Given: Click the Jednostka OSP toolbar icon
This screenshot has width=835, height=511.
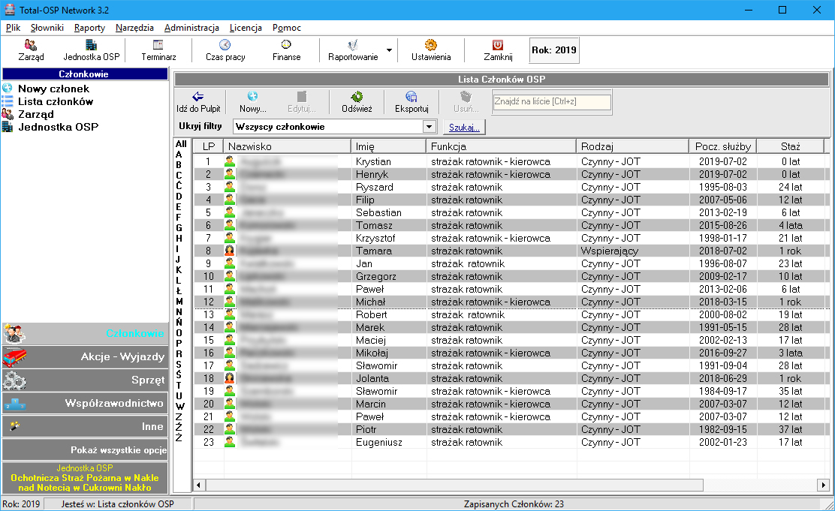Looking at the screenshot, I should click(91, 46).
